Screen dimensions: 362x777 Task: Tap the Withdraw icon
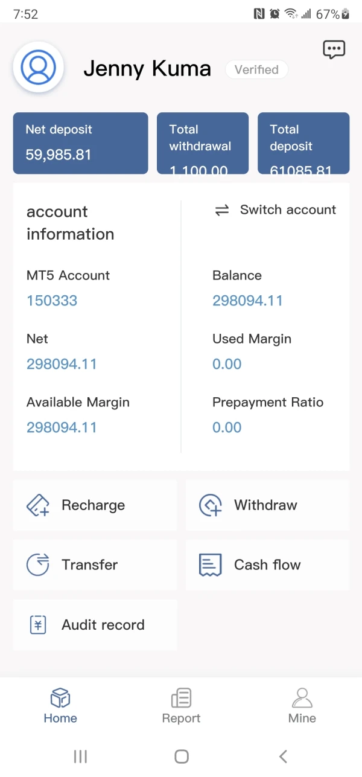point(211,505)
